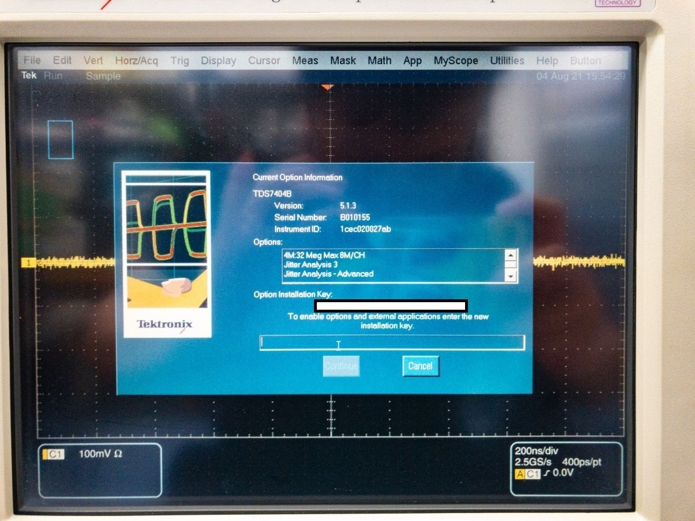Click the yellow channel 1 ground marker

coord(28,263)
